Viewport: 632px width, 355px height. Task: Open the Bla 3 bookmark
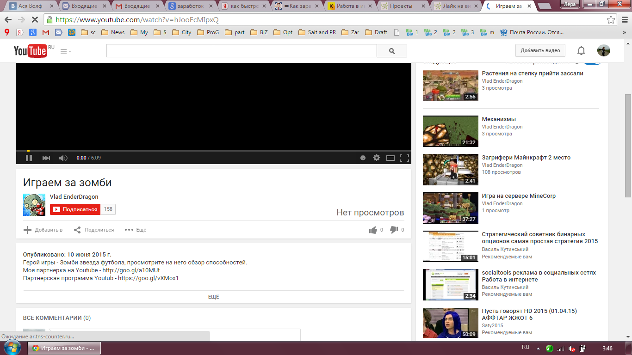(468, 32)
